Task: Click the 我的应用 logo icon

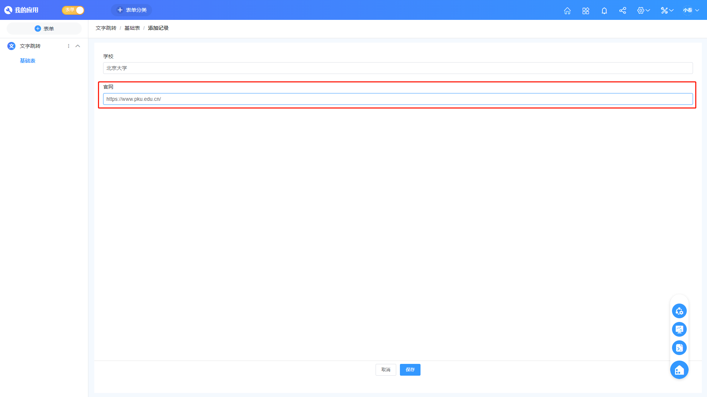Action: click(8, 10)
